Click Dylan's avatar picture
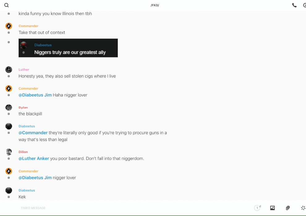The height and width of the screenshot is (216, 306). point(9,107)
